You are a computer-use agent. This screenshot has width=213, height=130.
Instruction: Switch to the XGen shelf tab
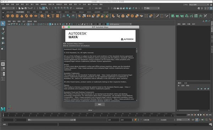pyautogui.click(x=74, y=12)
